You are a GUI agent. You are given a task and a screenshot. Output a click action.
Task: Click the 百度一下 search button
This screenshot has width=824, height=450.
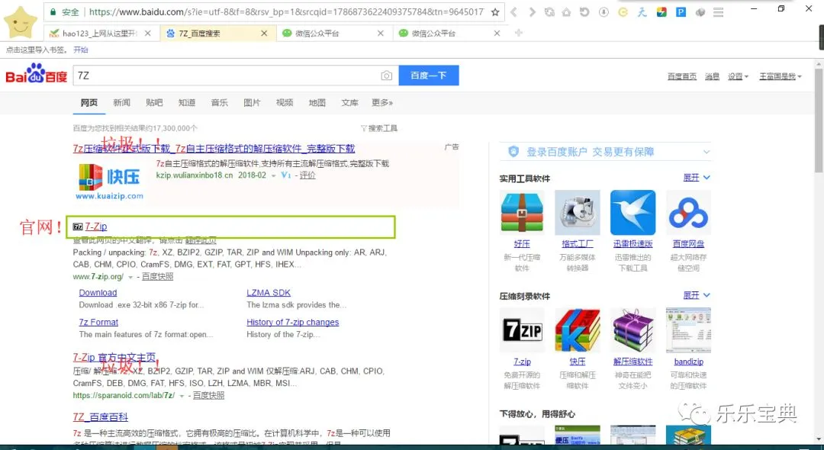429,75
